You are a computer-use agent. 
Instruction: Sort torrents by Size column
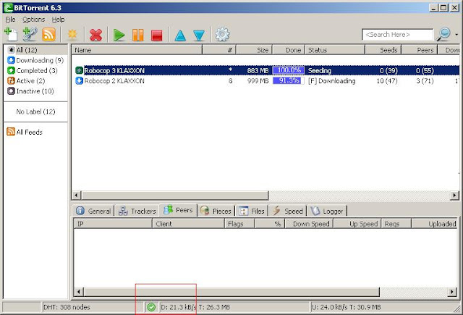pos(254,50)
